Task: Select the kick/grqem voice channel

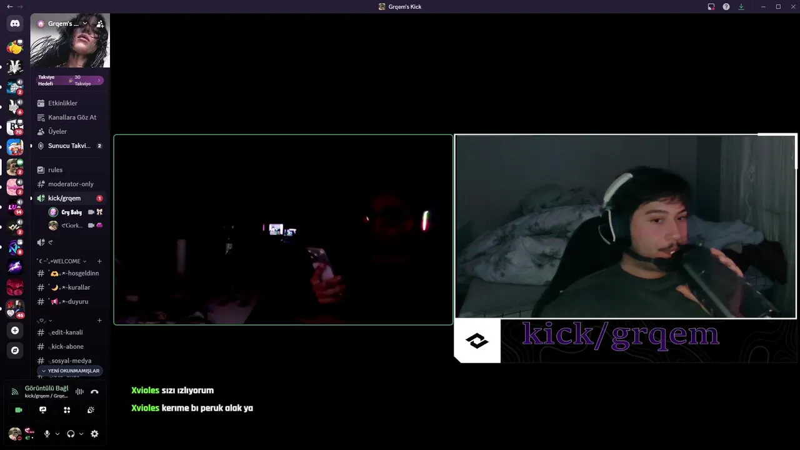Action: 70,198
